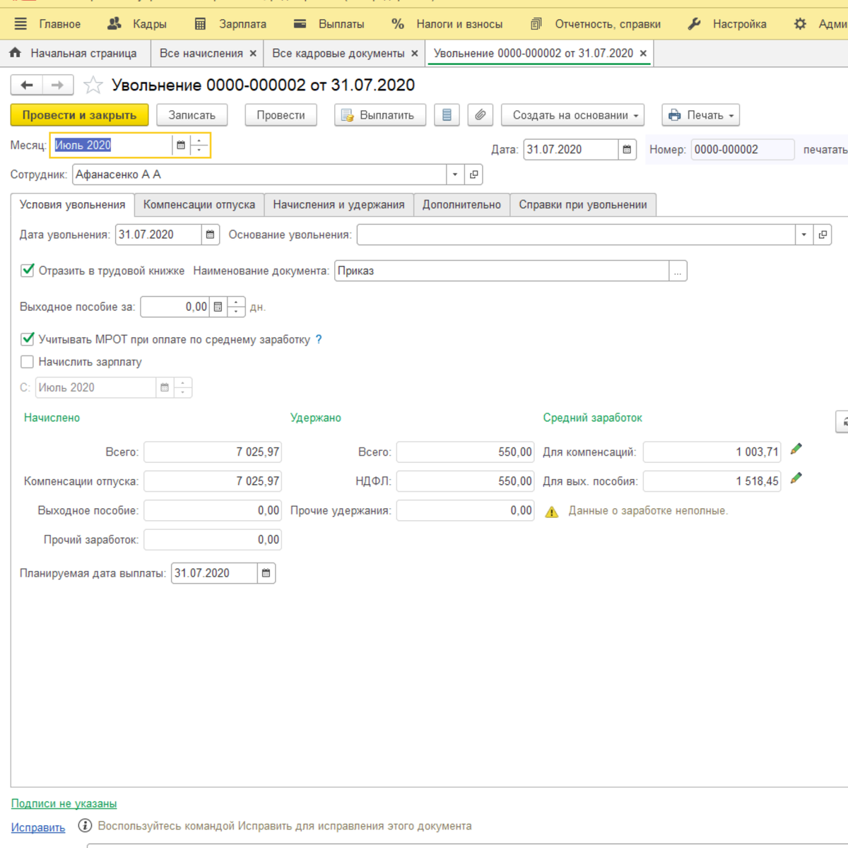This screenshot has height=848, width=848.
Task: Click the Всего начислено 7 025,97 field
Action: 213,452
